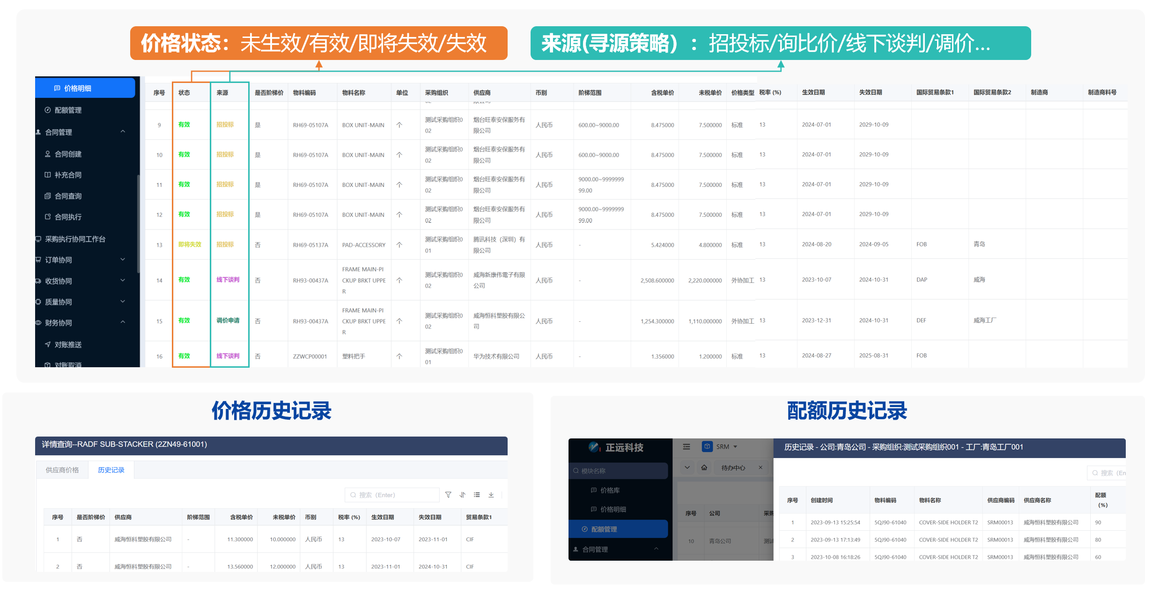The image size is (1152, 593).
Task: Switch to the 供应商价格 tab
Action: (62, 470)
